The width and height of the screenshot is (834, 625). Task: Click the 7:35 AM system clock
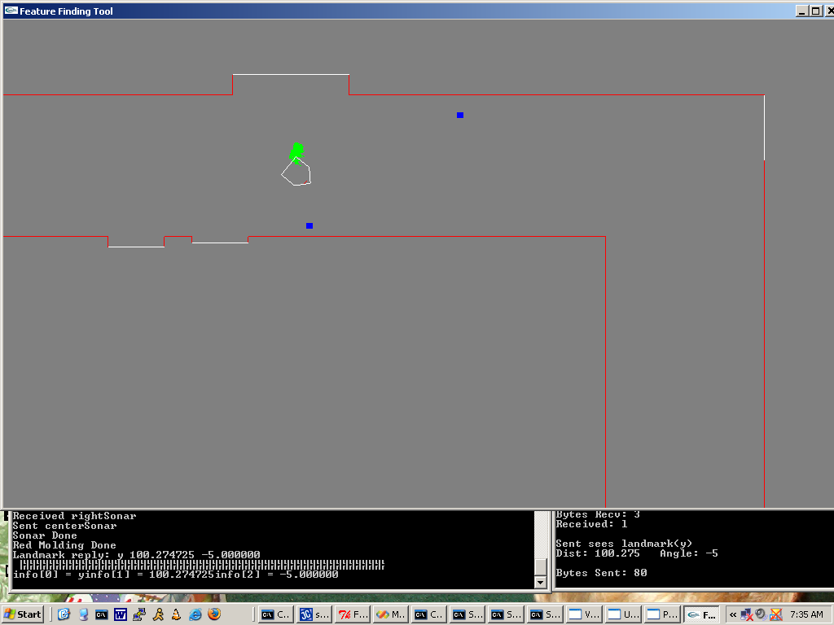[806, 615]
